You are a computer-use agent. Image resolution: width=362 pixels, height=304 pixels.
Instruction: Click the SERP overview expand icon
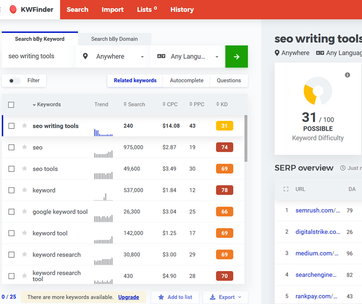click(x=286, y=189)
